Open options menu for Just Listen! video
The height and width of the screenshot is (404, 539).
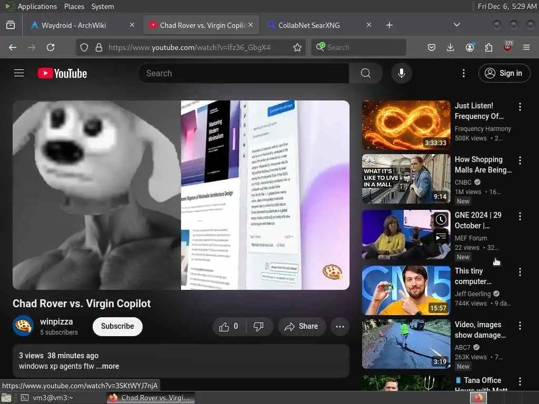coord(520,107)
